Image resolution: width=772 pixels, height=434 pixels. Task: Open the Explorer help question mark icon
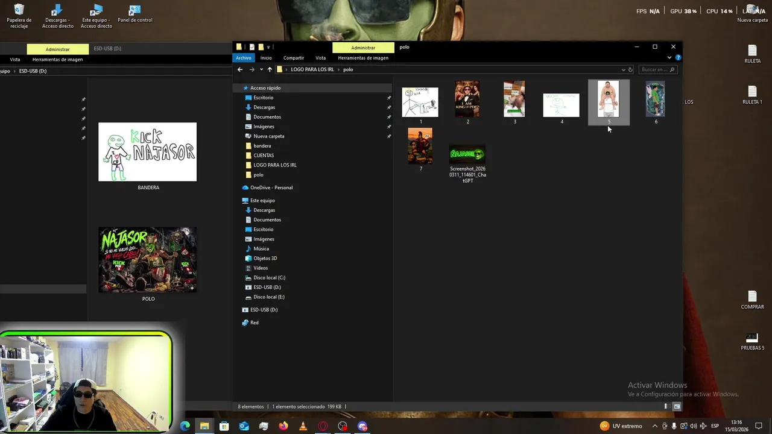[x=678, y=58]
